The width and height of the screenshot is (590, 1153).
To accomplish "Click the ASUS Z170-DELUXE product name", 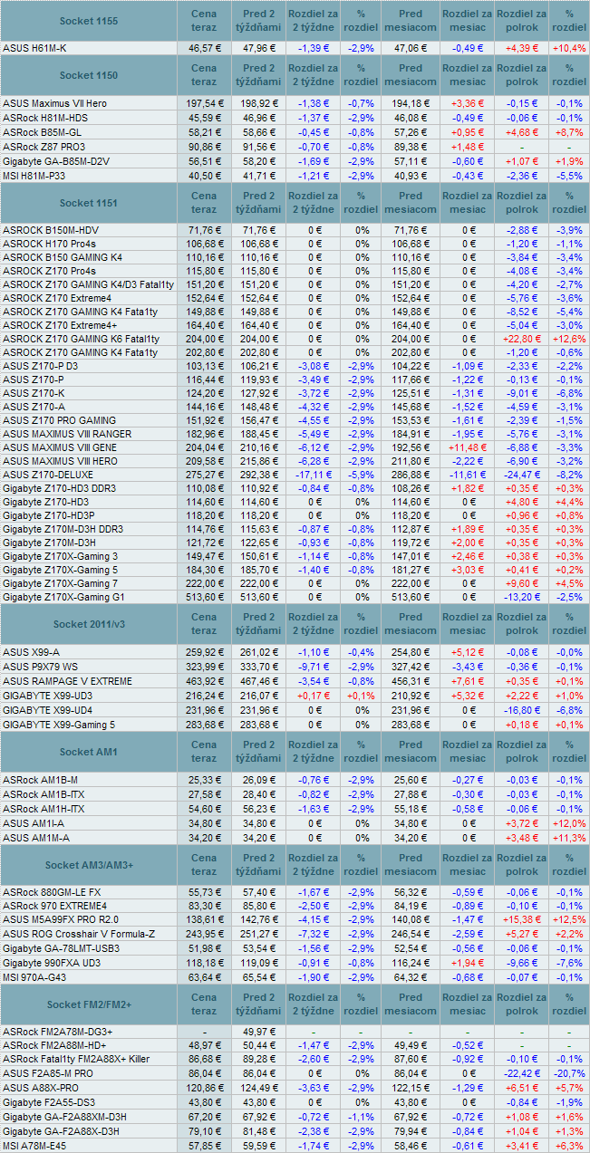I will coord(47,475).
